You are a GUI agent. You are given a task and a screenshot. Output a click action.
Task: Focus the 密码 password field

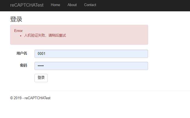point(91,66)
